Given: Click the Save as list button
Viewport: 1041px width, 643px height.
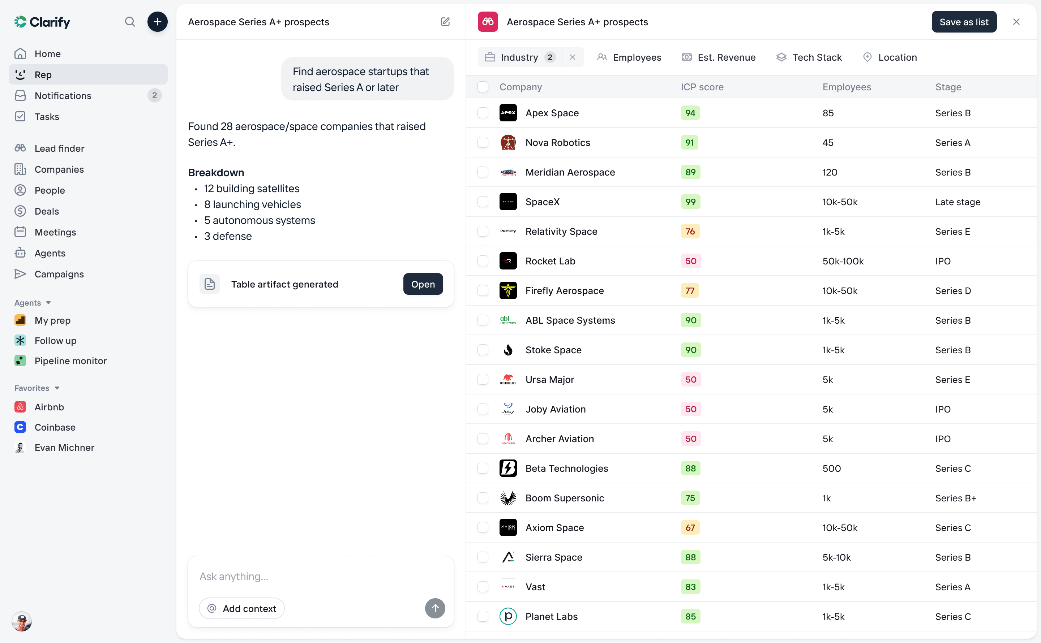Looking at the screenshot, I should point(964,22).
